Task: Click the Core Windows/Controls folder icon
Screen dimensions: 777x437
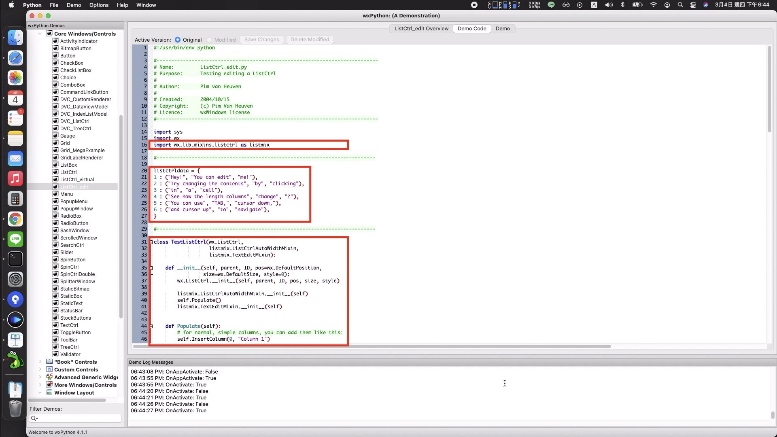Action: point(49,34)
